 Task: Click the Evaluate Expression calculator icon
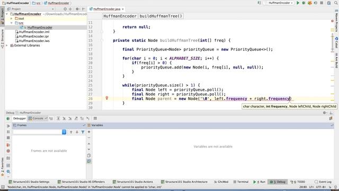pyautogui.click(x=95, y=118)
